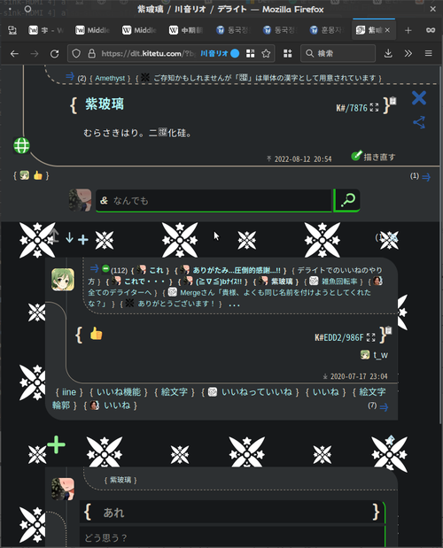The image size is (443, 548).
Task: Bookmark this page with the star
Action: 266,53
